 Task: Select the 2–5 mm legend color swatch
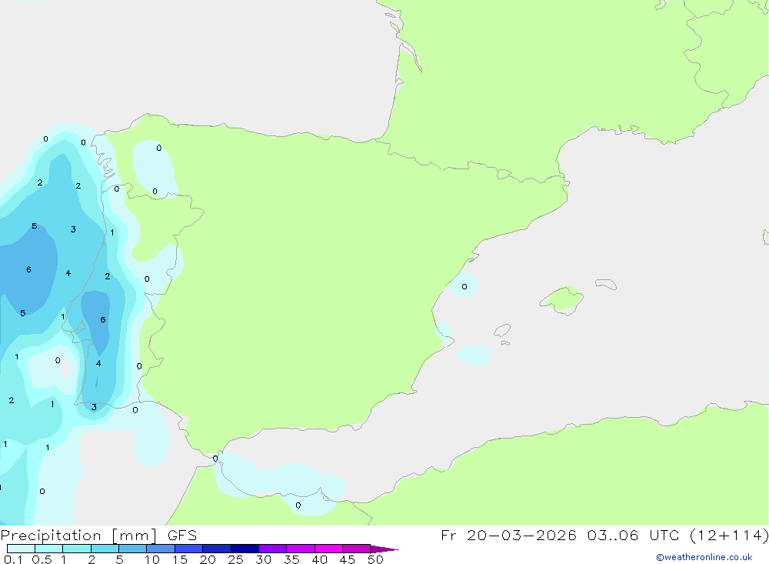[x=105, y=549]
